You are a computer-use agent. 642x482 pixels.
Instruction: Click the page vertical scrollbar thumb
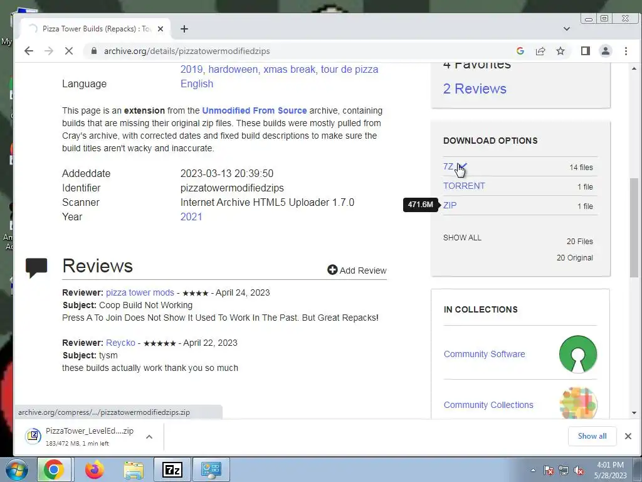point(634,228)
